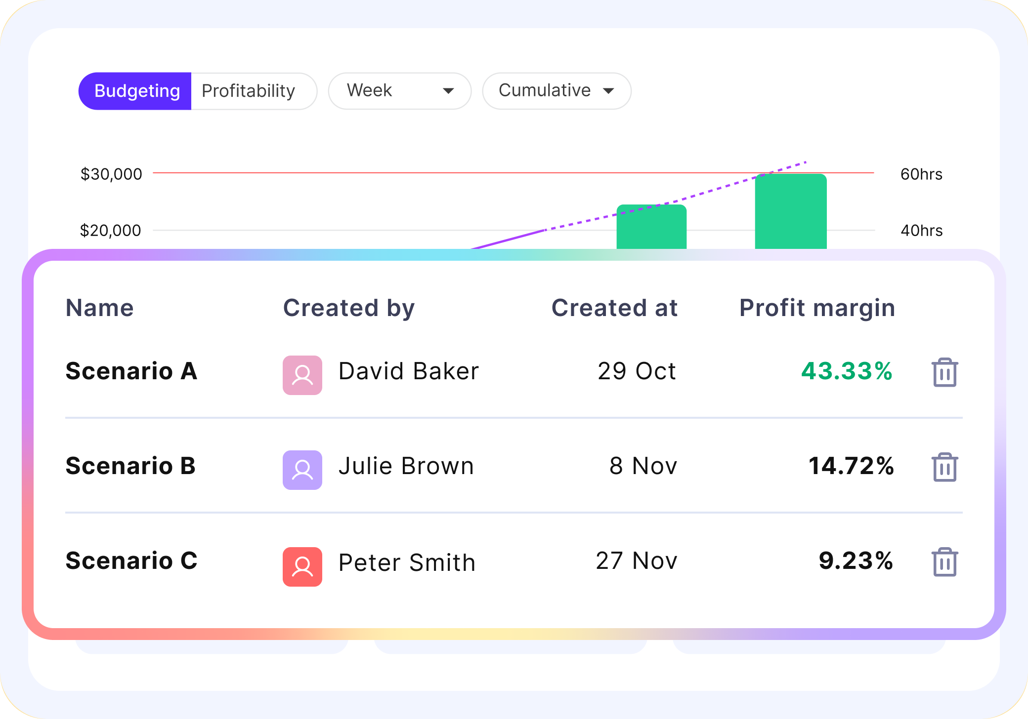This screenshot has height=719, width=1028.
Task: Click the Name column header
Action: click(100, 308)
